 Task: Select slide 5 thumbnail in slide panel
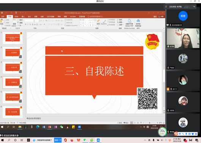pos(13,97)
